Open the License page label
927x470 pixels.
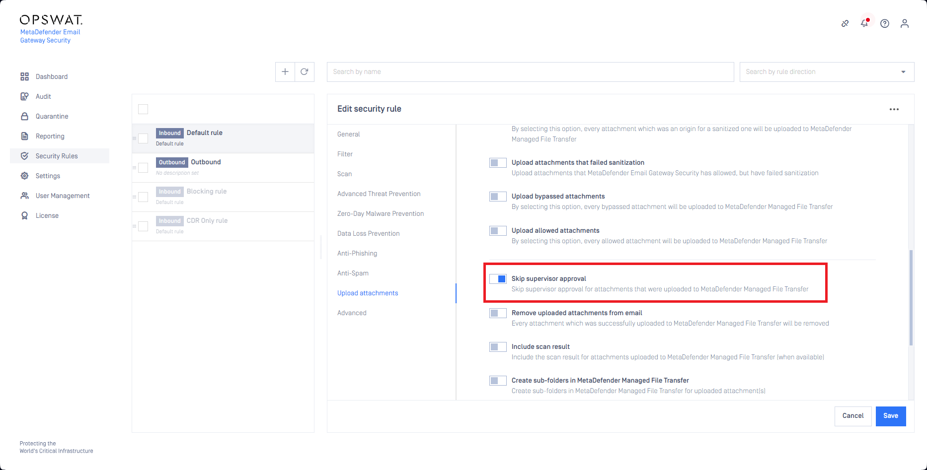tap(47, 215)
